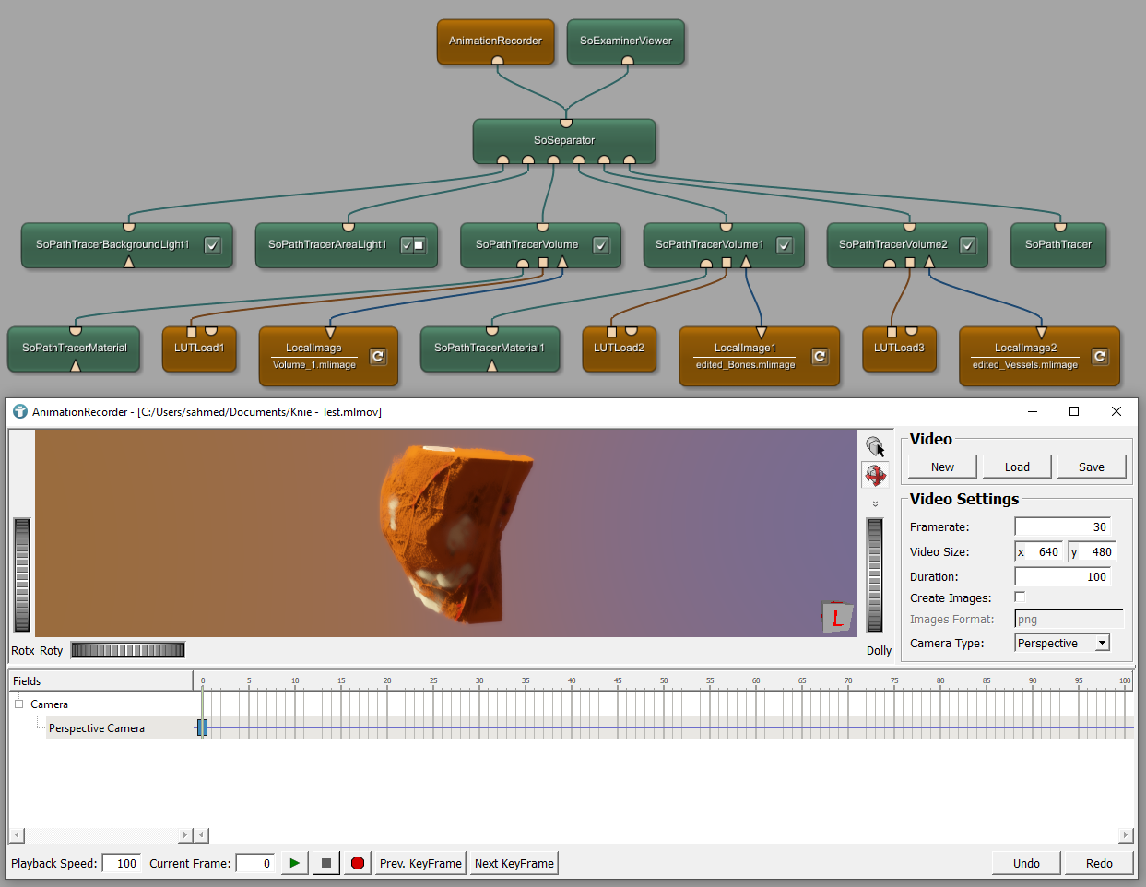Toggle the SoPathTracerBackgroundLight1 checkbox
The width and height of the screenshot is (1146, 887).
pyautogui.click(x=212, y=245)
